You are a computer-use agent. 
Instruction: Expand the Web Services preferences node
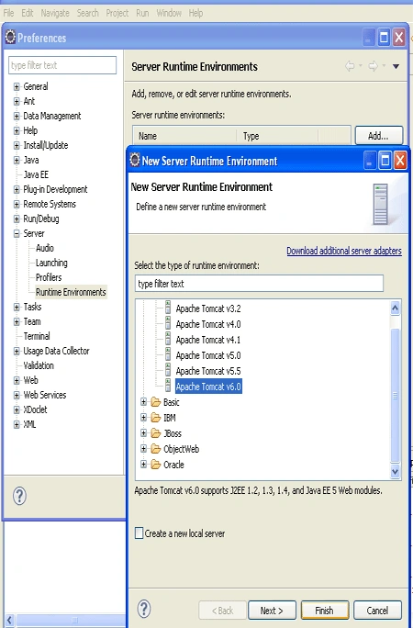(x=17, y=396)
